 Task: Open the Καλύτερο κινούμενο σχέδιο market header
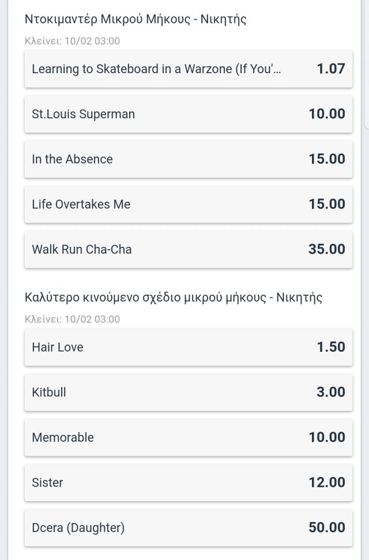pyautogui.click(x=173, y=297)
